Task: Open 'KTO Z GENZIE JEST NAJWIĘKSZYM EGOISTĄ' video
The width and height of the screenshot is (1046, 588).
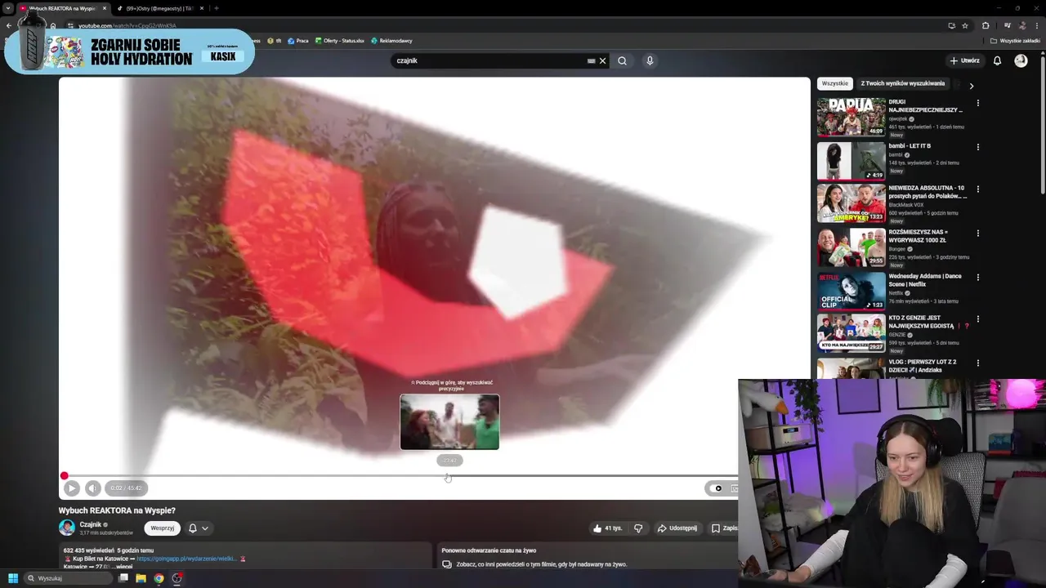Action: [x=852, y=333]
